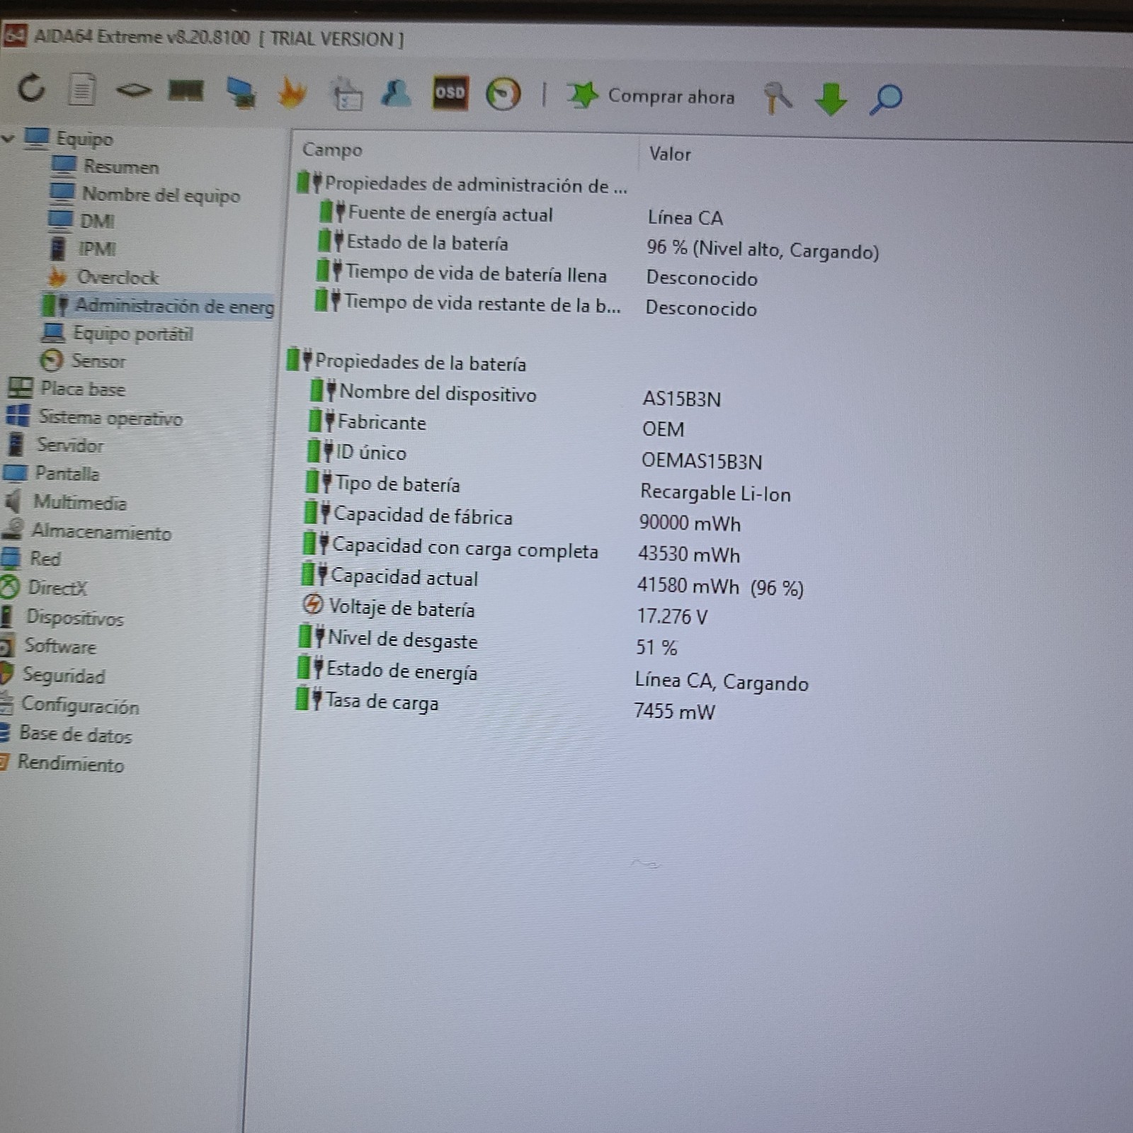Open the Almacenamiento category
The image size is (1133, 1133).
(x=101, y=532)
